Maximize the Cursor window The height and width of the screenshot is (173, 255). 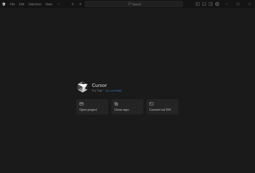(x=238, y=4)
